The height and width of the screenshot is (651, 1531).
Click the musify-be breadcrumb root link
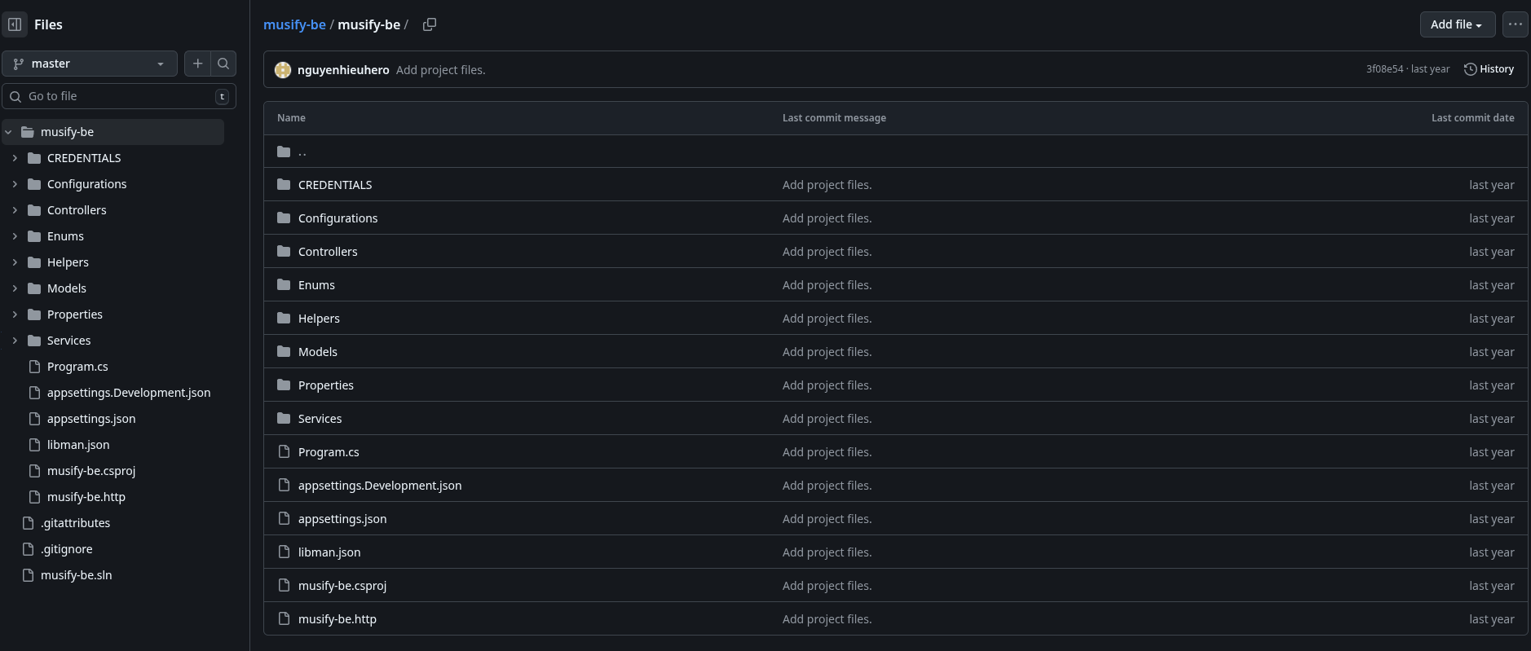point(294,24)
